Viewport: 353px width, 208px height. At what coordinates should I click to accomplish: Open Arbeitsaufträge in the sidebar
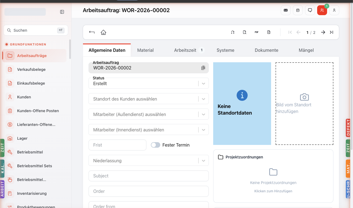(x=34, y=56)
